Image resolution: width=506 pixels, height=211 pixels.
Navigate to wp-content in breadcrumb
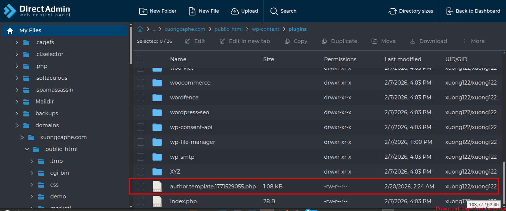coord(265,29)
